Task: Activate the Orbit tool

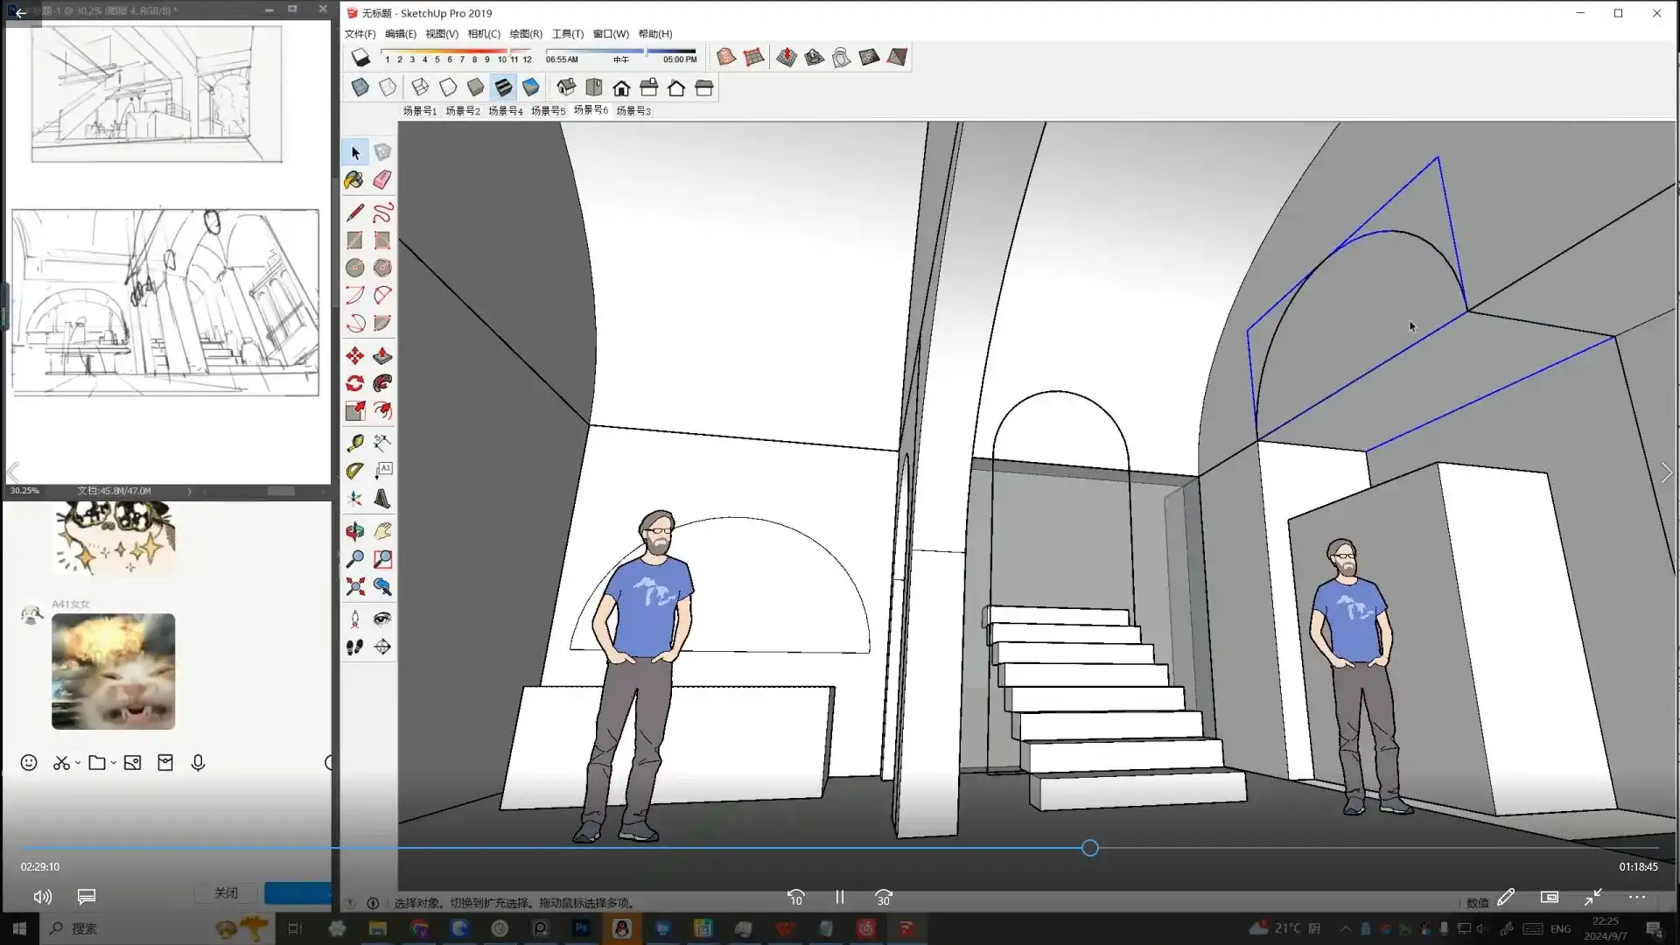Action: pyautogui.click(x=354, y=531)
